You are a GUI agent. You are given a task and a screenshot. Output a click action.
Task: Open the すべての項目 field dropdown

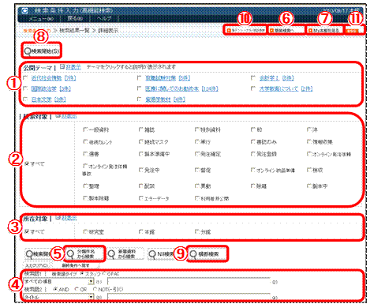click(91, 282)
